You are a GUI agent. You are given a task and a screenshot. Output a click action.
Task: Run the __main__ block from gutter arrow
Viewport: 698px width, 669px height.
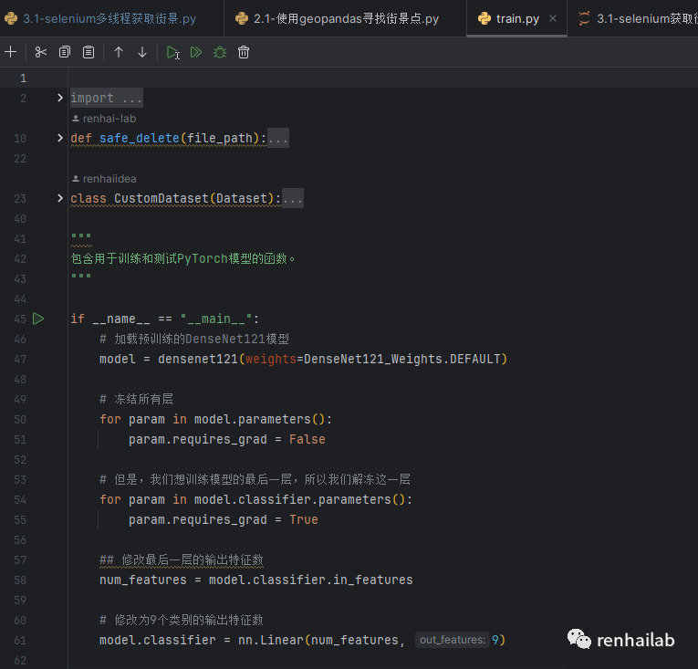[x=38, y=319]
